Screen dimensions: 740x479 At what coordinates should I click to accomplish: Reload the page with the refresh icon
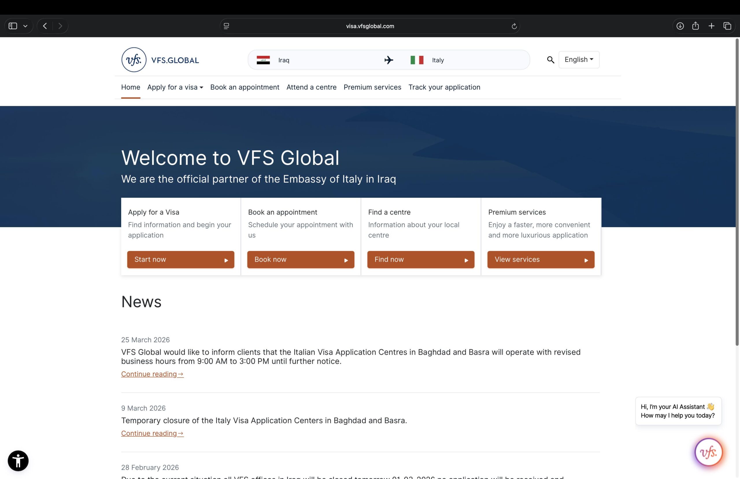pos(514,26)
